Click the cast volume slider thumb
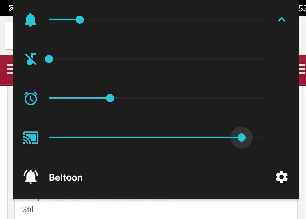The width and height of the screenshot is (306, 219). click(x=242, y=138)
